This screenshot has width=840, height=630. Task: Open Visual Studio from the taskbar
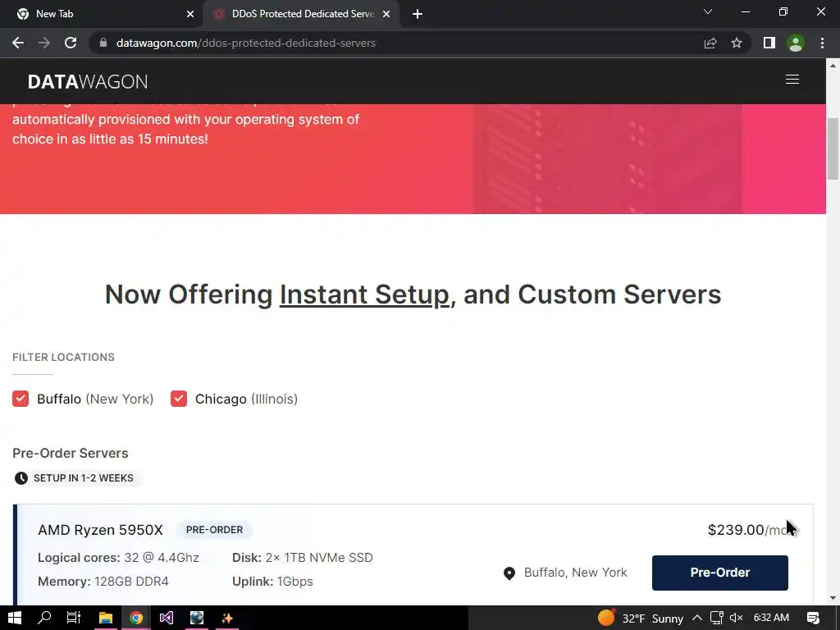(x=166, y=619)
